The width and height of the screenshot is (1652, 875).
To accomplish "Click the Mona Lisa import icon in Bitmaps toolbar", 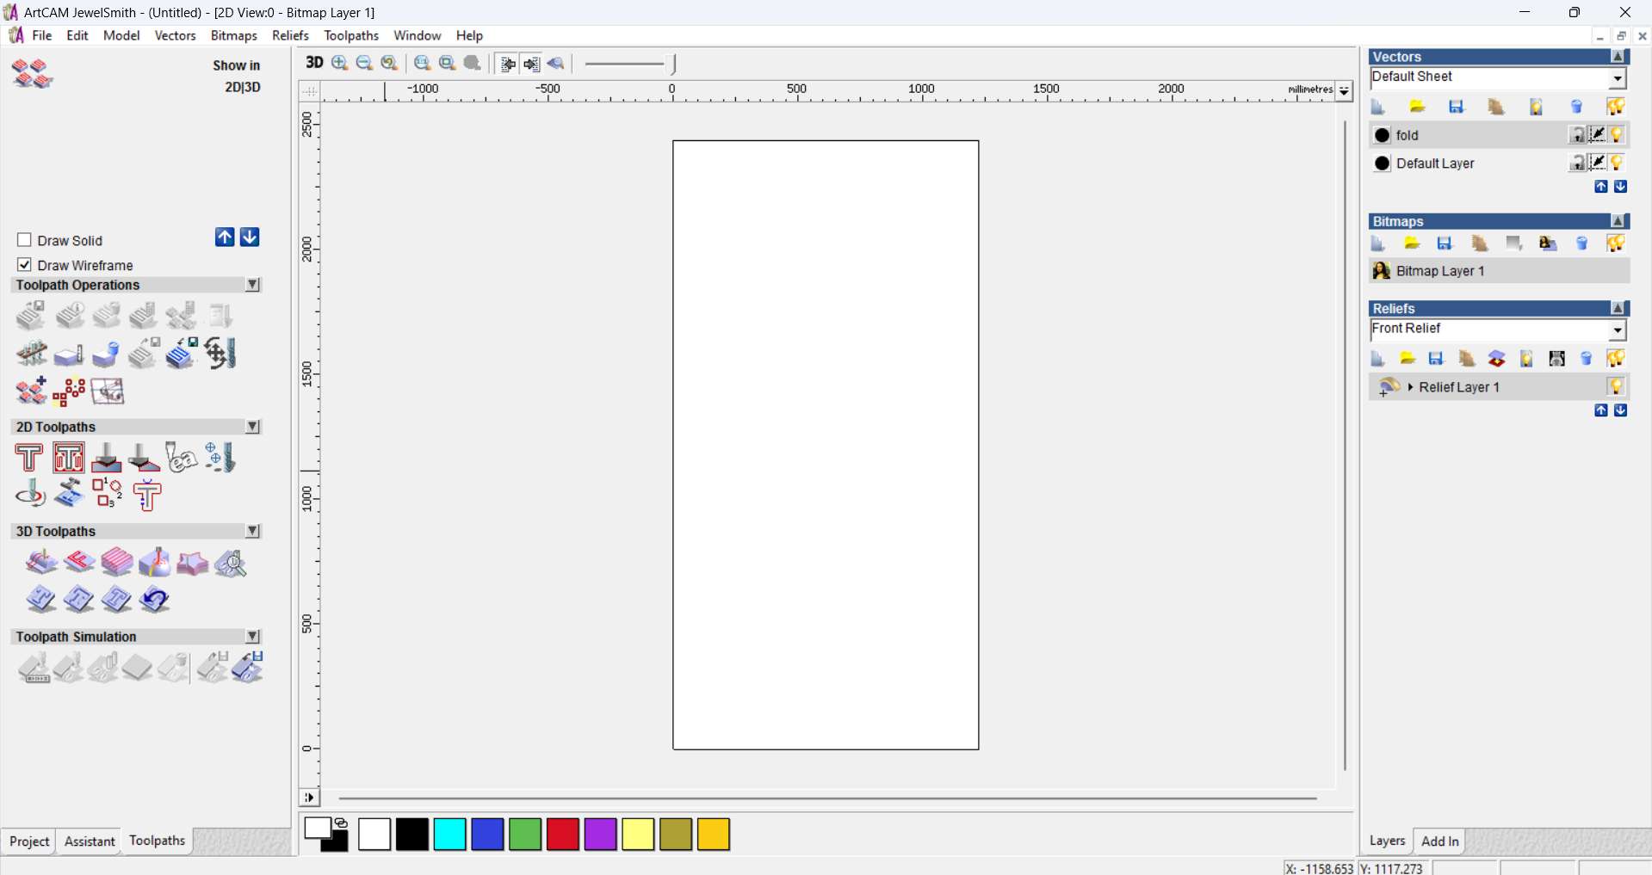I will tap(1548, 243).
